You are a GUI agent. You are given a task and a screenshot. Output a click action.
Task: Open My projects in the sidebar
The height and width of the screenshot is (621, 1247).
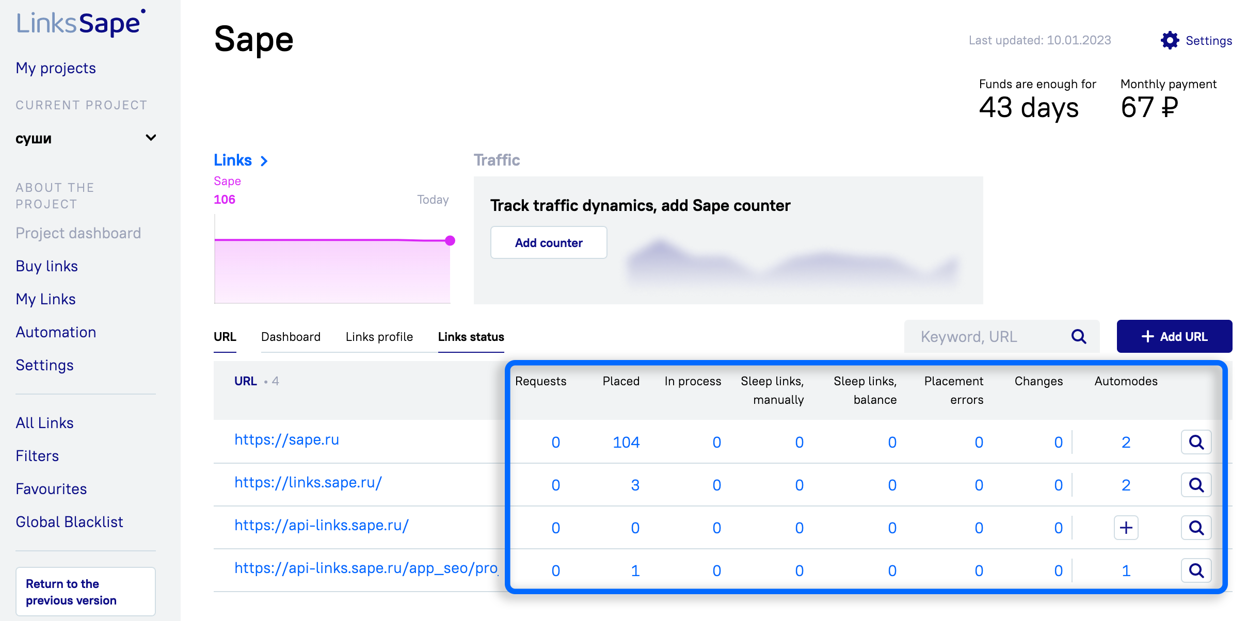click(56, 68)
